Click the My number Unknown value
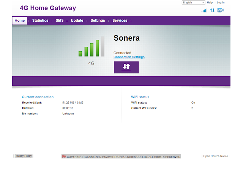This screenshot has width=243, height=169. (68, 114)
